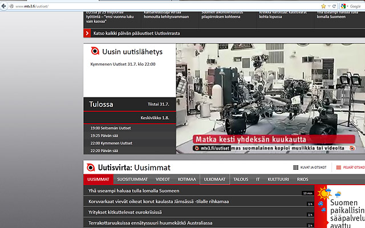The image size is (365, 228).
Task: Click the Uutisvirta: Uusimmat heading
Action: tap(135, 168)
